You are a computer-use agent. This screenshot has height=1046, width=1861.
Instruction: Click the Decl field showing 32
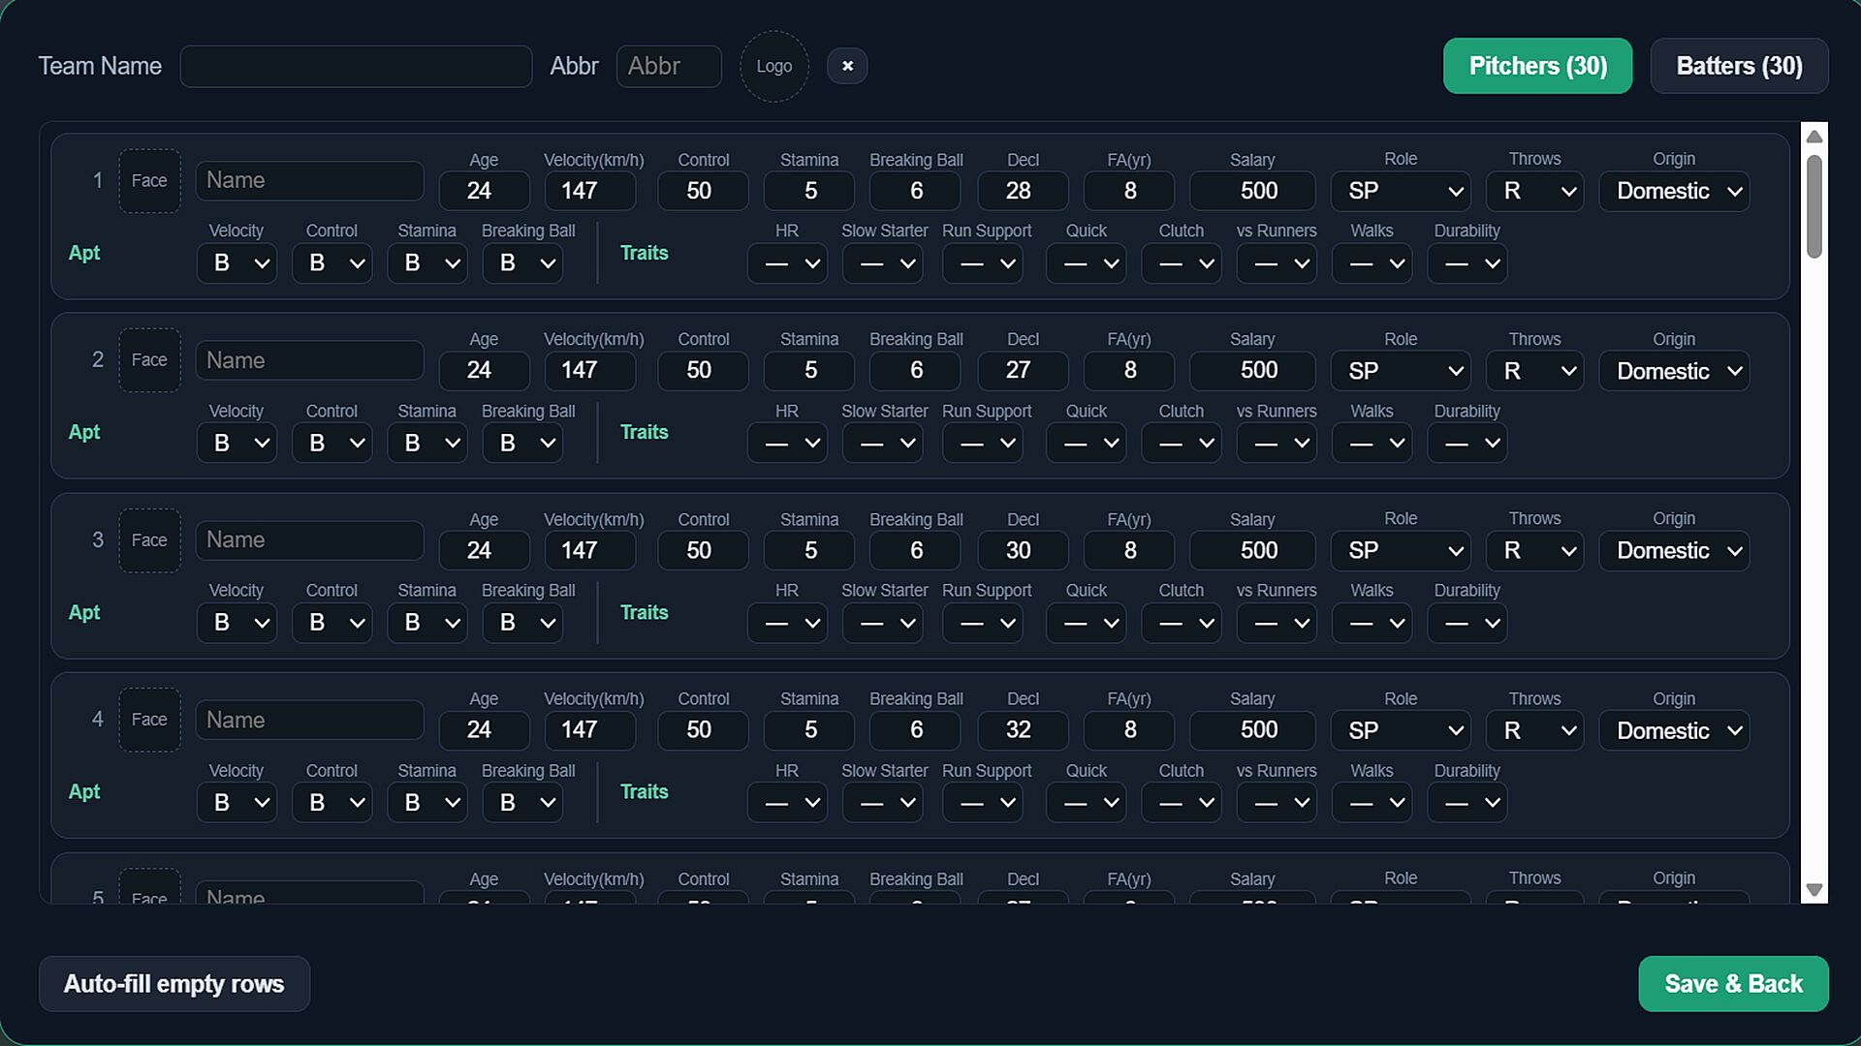click(1023, 730)
